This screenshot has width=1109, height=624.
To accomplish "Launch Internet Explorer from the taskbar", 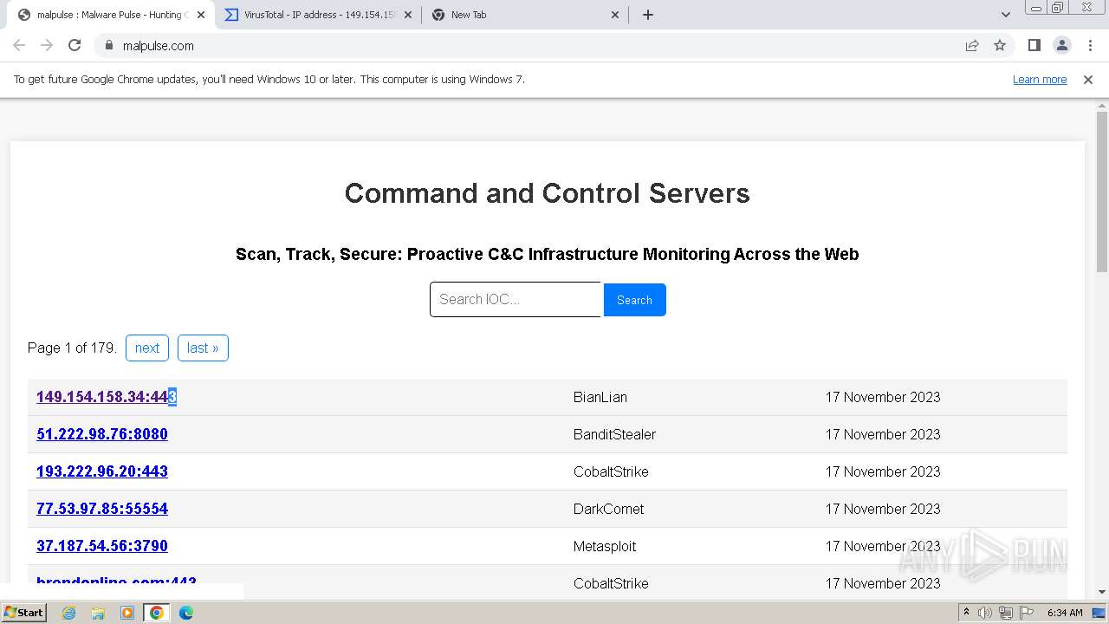I will (68, 613).
